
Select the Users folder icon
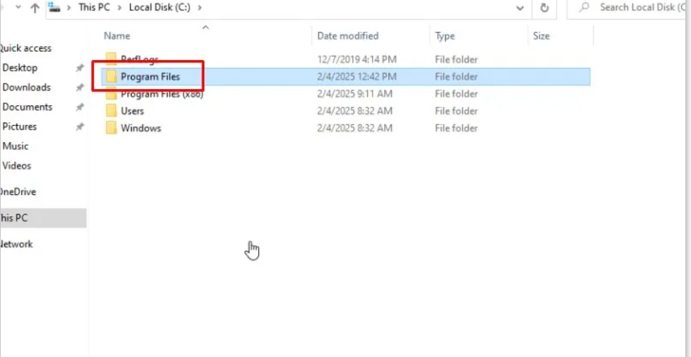111,111
